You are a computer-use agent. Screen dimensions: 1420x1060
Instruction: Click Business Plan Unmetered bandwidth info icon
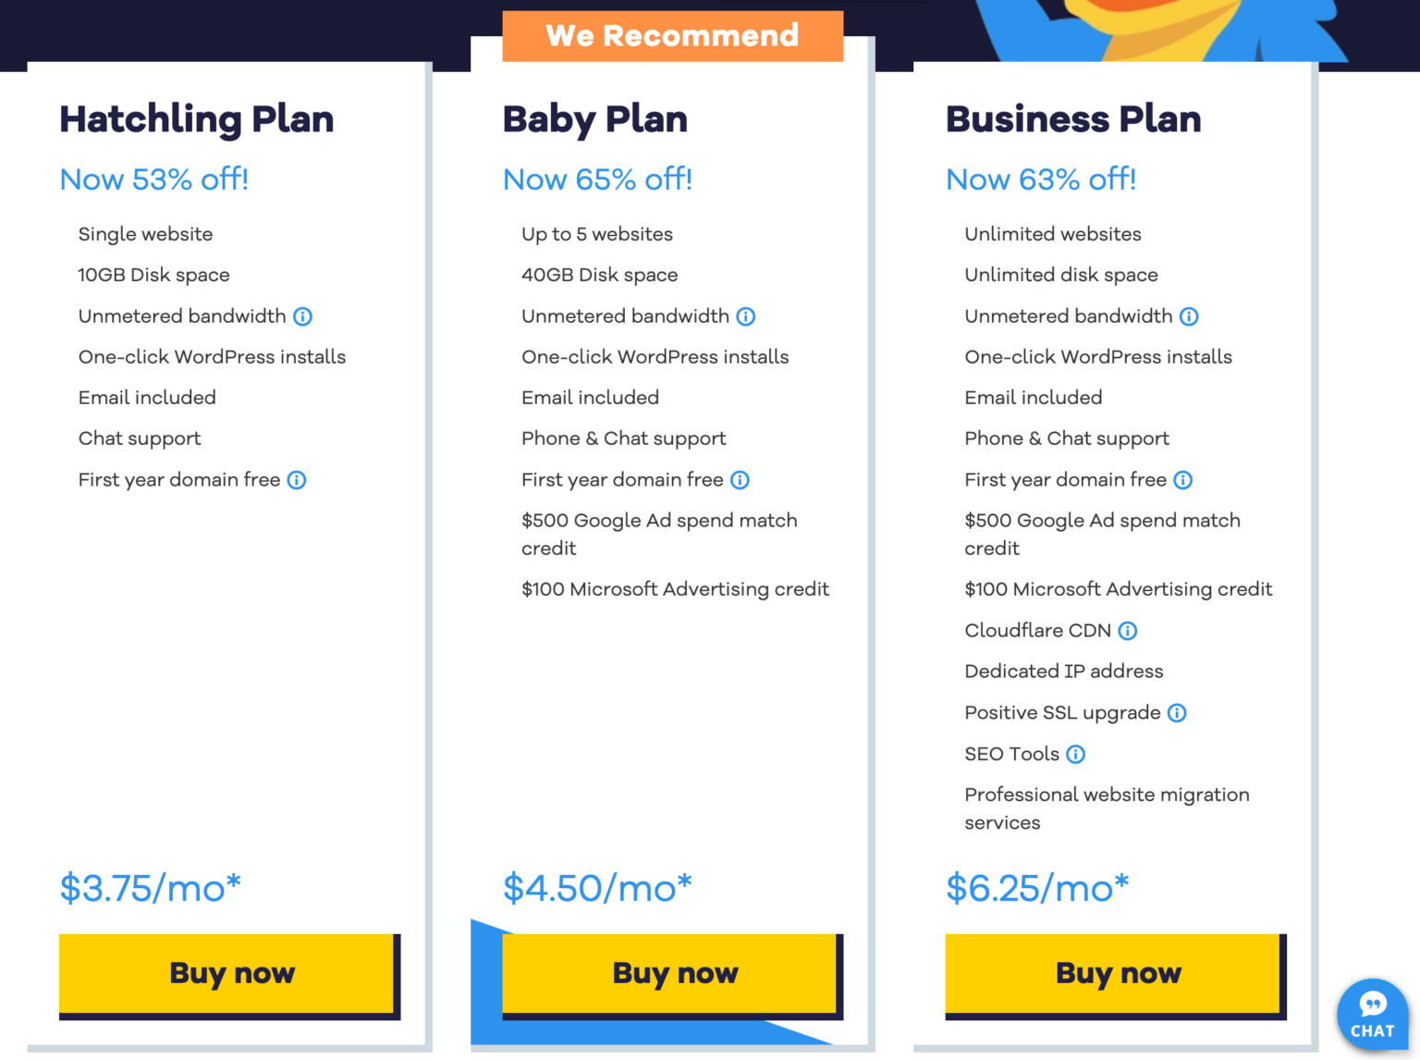point(1189,316)
